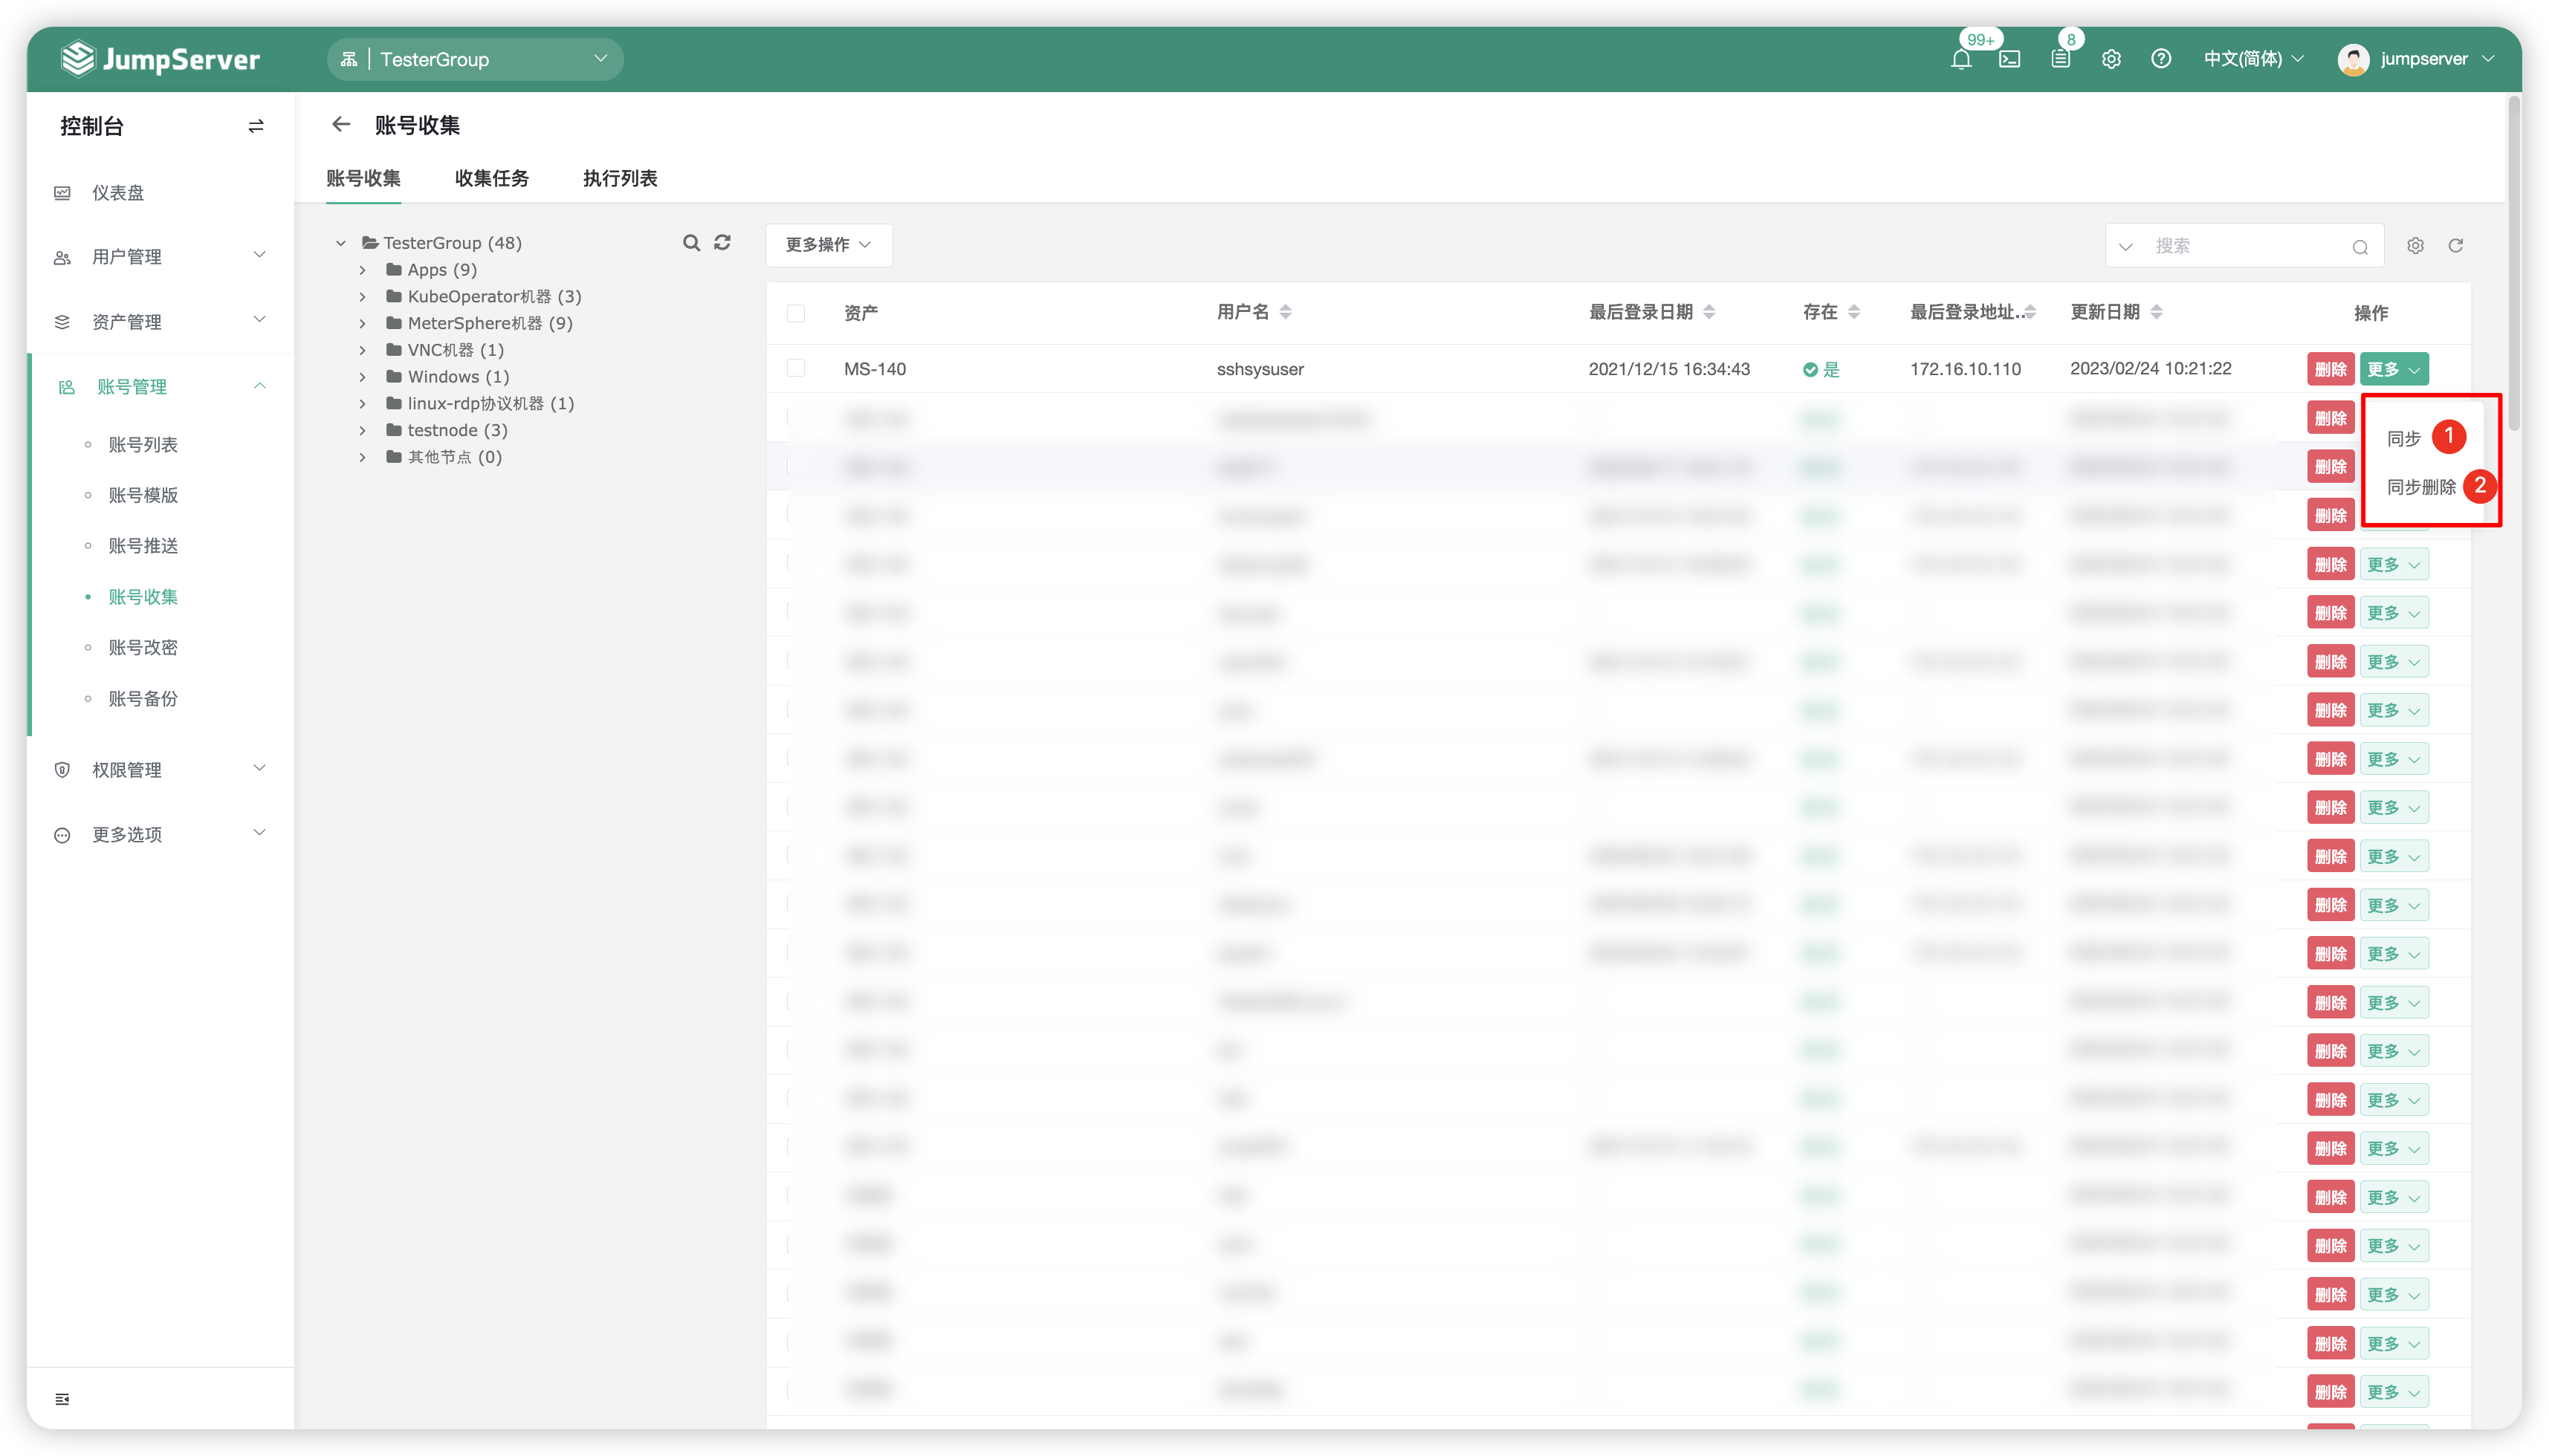The width and height of the screenshot is (2549, 1456).
Task: Switch to the 收集任务 tab
Action: (491, 178)
